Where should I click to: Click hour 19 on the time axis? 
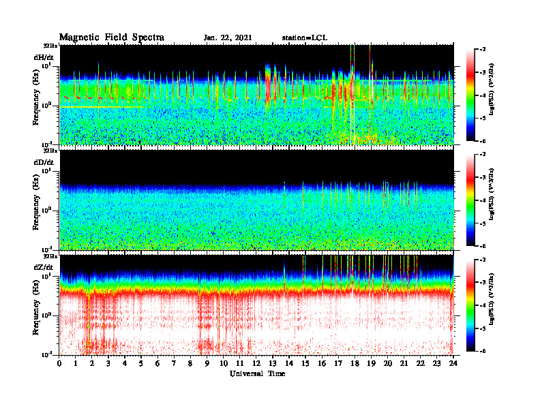(371, 363)
